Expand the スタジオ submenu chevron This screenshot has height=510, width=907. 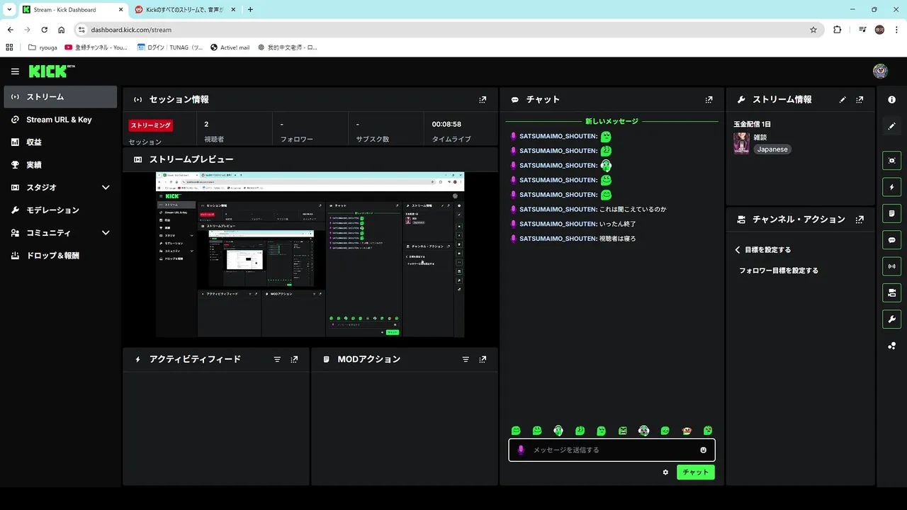tap(106, 188)
